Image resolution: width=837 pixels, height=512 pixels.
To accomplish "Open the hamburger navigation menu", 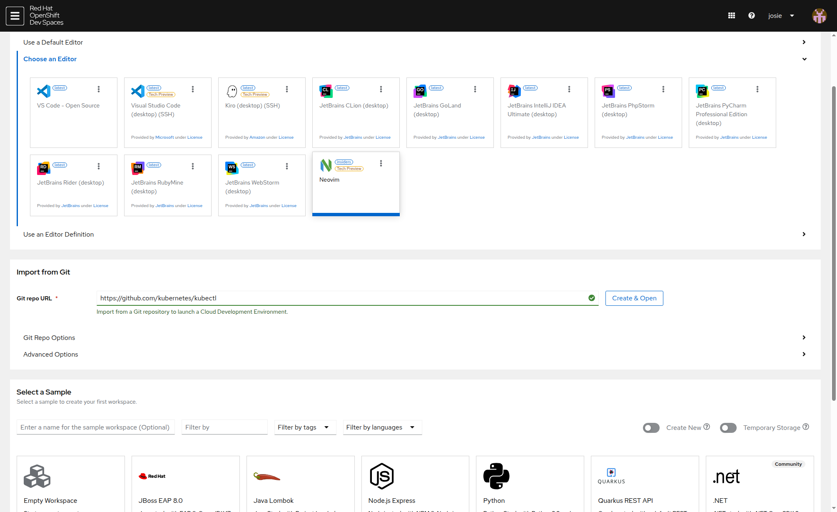I will (15, 16).
